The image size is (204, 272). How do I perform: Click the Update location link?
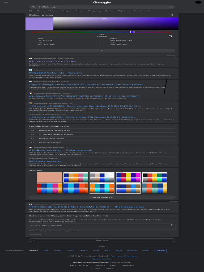[x=102, y=259]
